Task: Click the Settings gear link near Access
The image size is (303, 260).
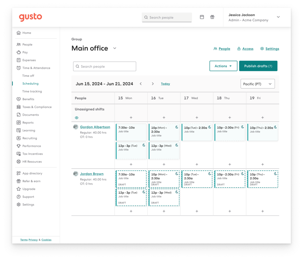Action: coord(270,49)
